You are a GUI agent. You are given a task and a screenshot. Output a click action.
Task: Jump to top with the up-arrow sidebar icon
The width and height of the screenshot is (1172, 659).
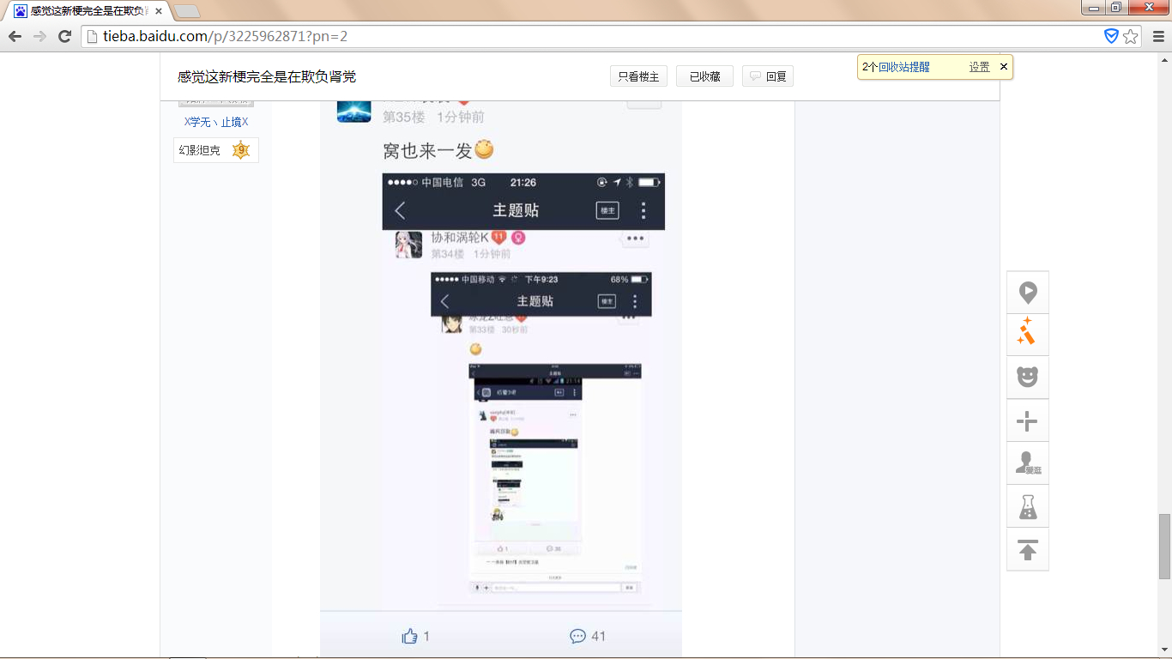coord(1028,549)
